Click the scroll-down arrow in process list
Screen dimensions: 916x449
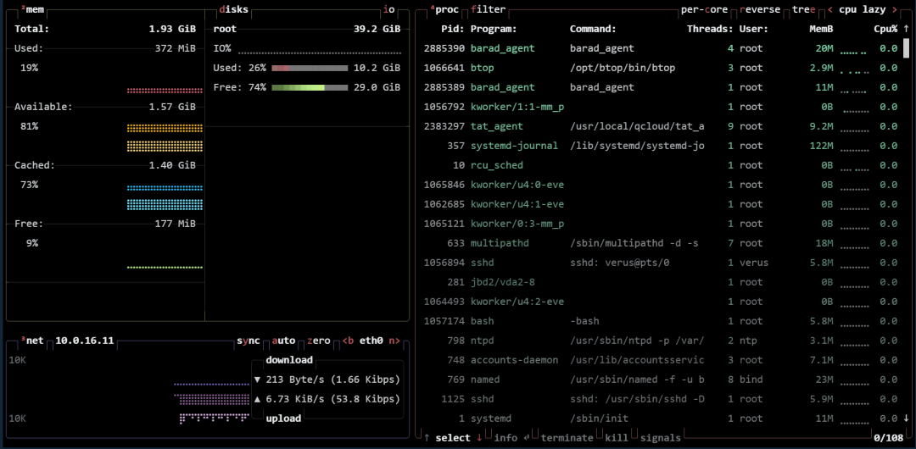tap(907, 419)
